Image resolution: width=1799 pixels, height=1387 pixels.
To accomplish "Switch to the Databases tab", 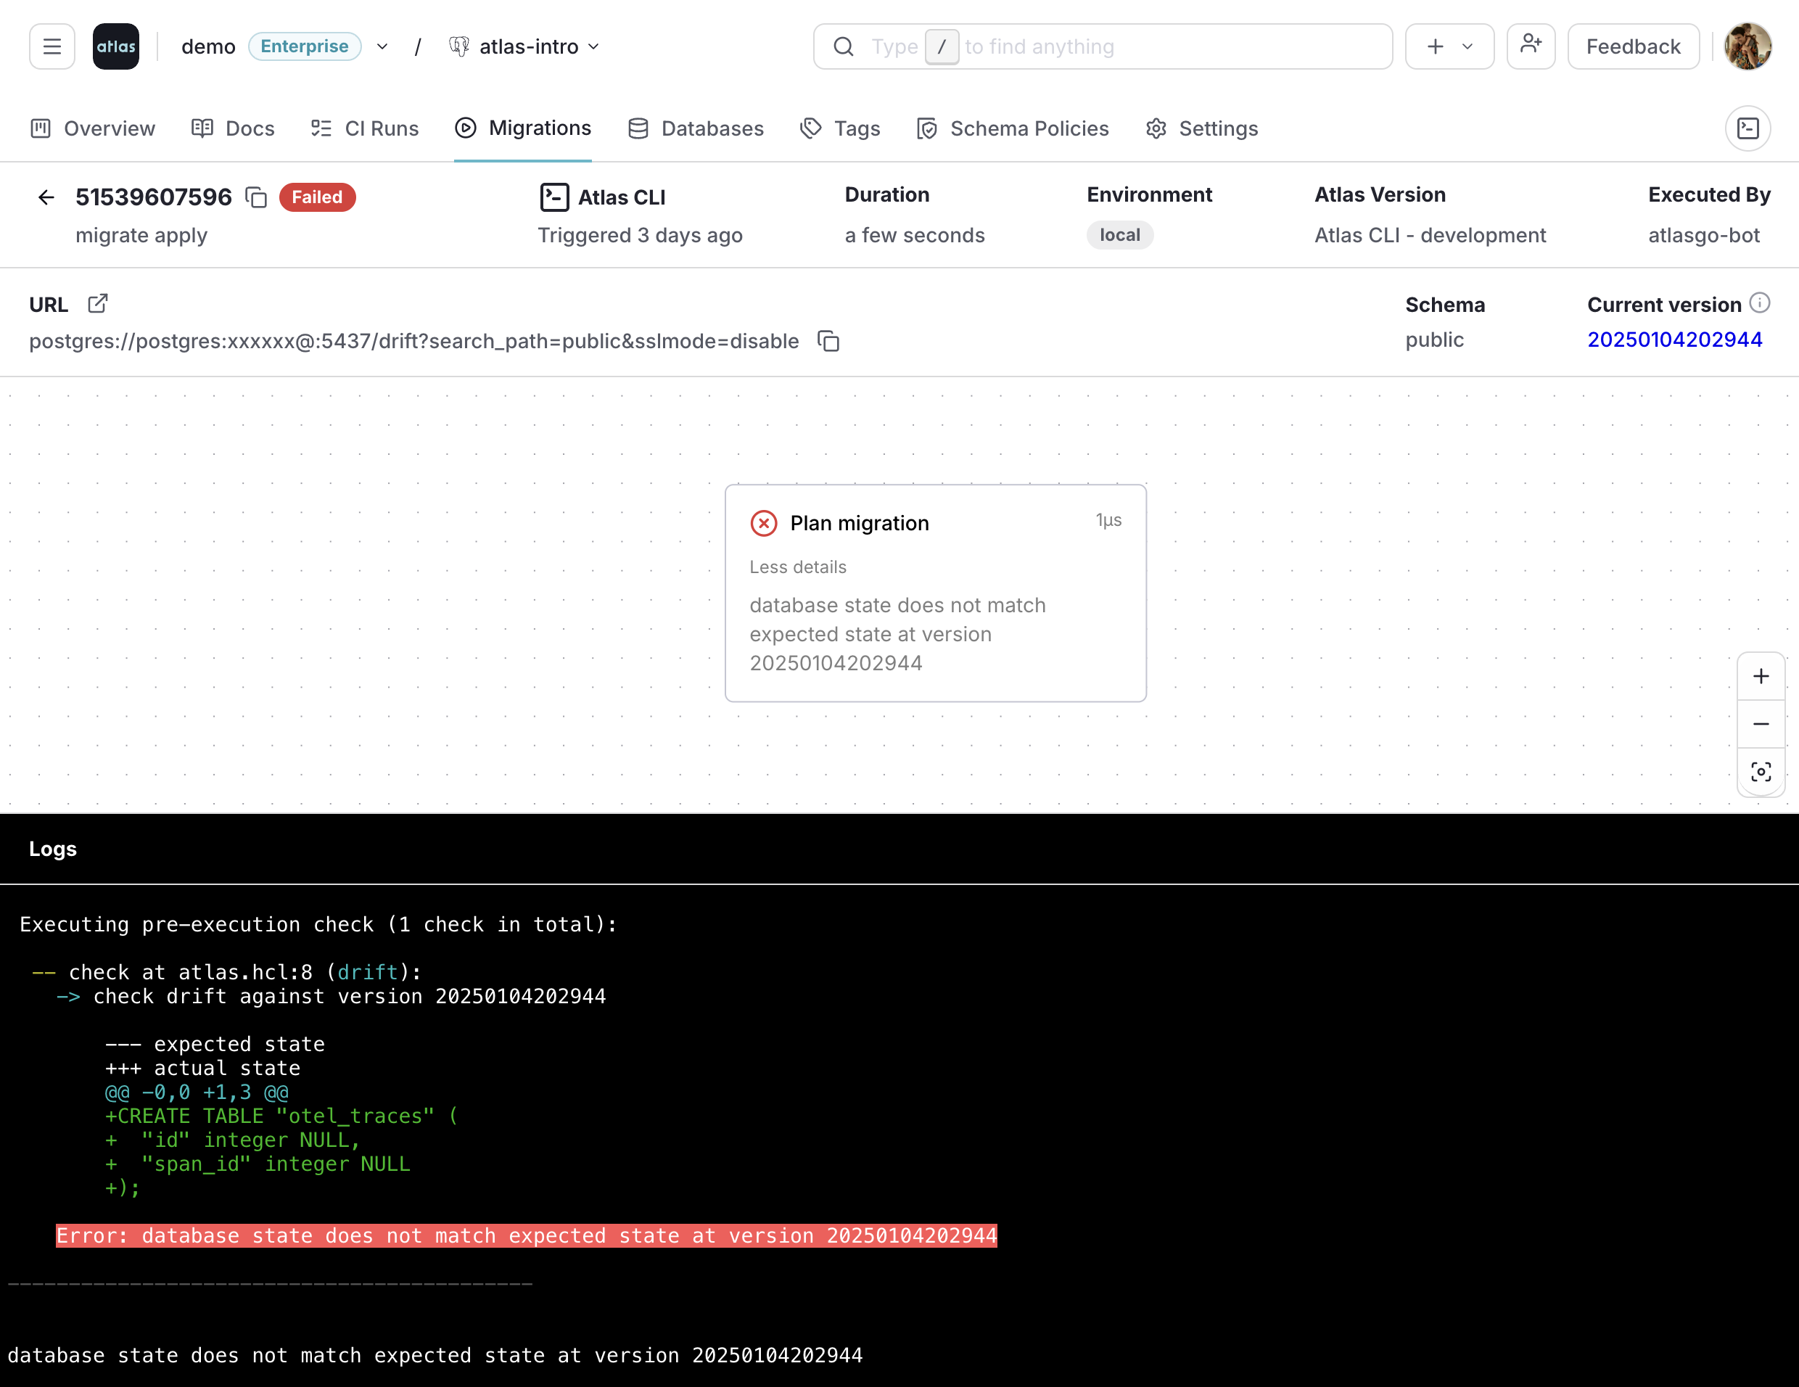I will coord(695,128).
